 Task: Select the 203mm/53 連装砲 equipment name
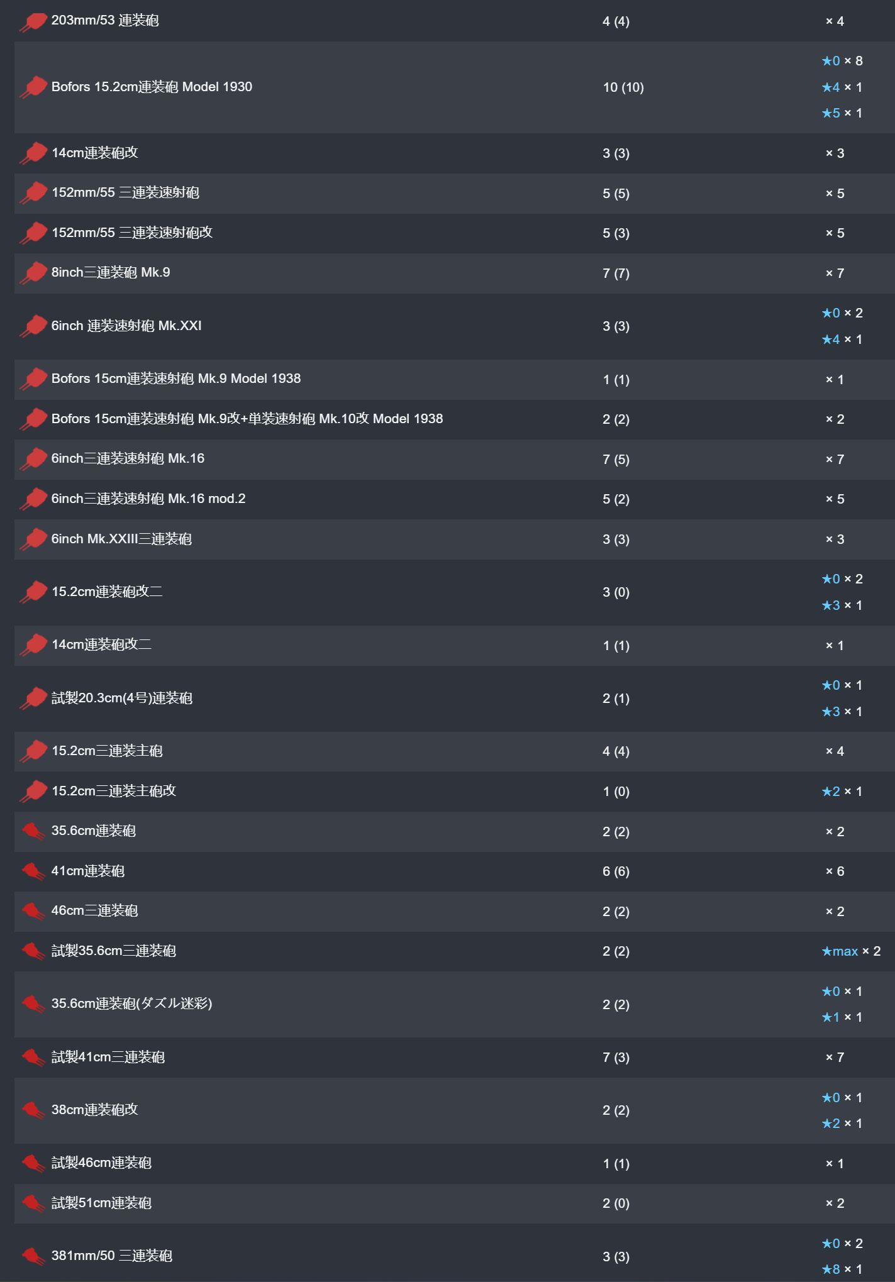pyautogui.click(x=105, y=20)
